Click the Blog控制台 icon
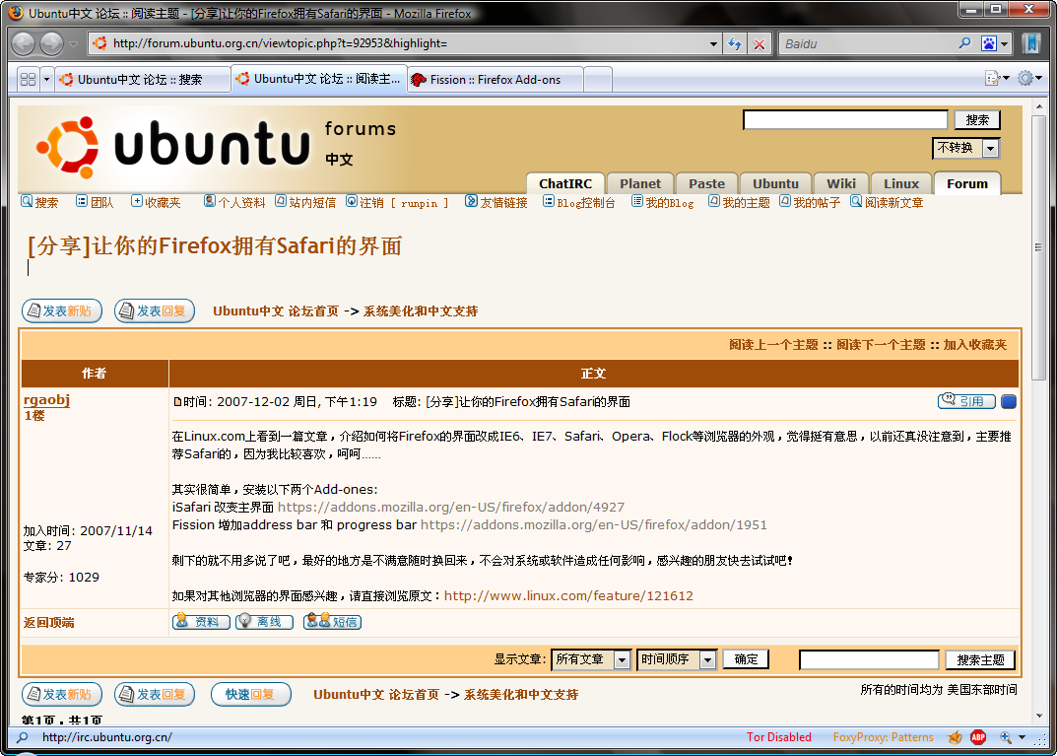 coord(549,201)
